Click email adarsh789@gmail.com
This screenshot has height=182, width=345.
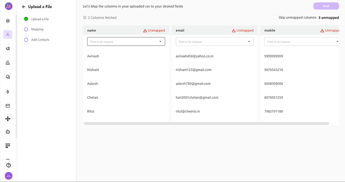(x=193, y=84)
